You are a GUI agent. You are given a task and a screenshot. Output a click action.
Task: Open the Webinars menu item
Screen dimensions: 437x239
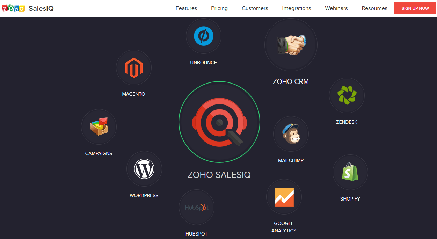(336, 8)
